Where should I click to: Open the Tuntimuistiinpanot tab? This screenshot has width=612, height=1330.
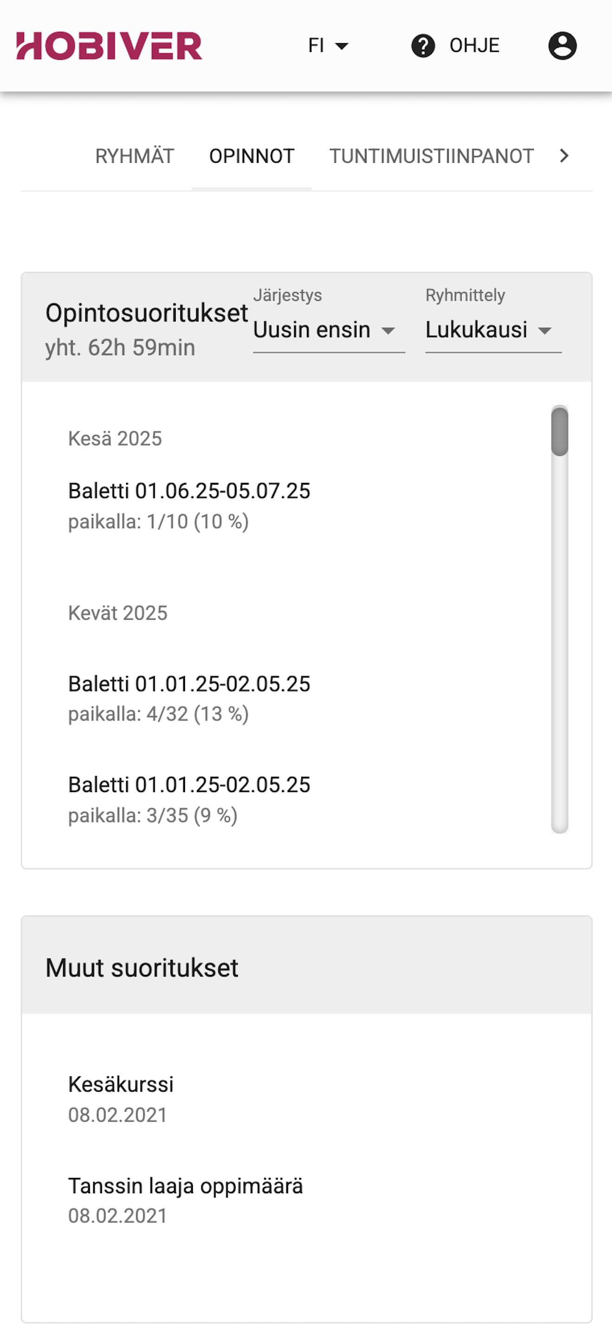point(431,156)
